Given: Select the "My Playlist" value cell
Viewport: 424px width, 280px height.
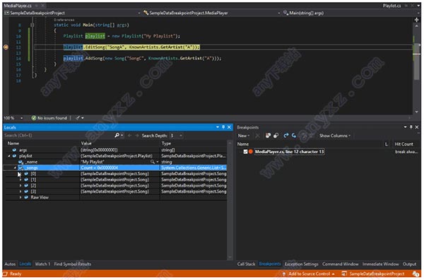Looking at the screenshot, I should (x=119, y=162).
